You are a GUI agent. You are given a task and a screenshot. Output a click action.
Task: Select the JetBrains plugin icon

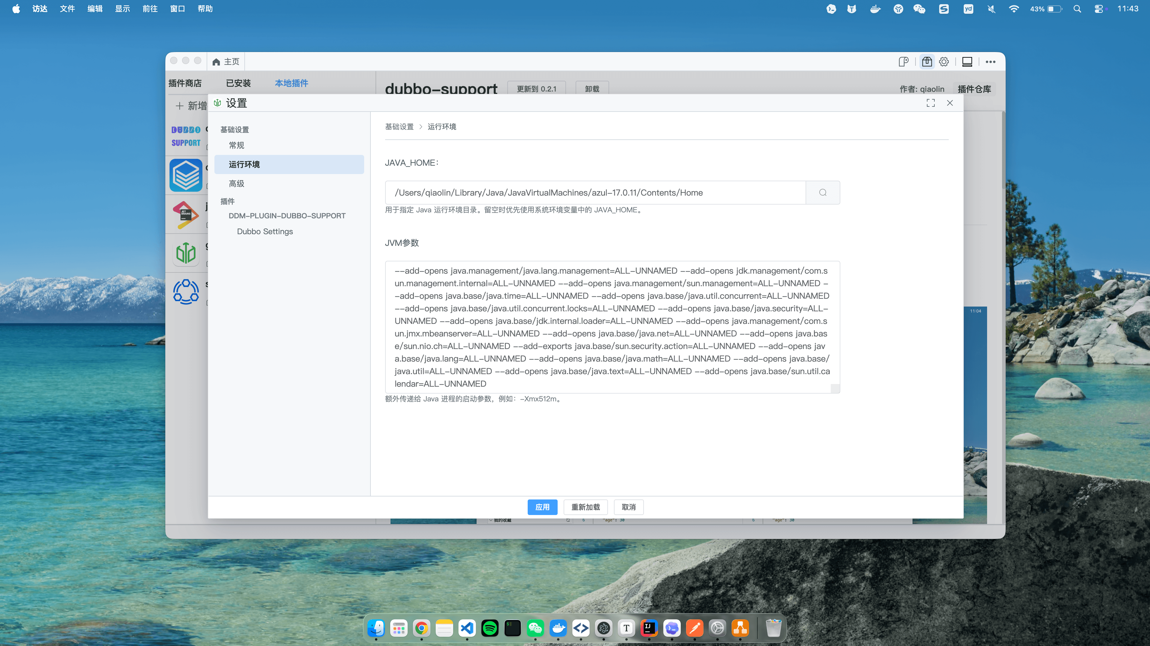point(186,214)
